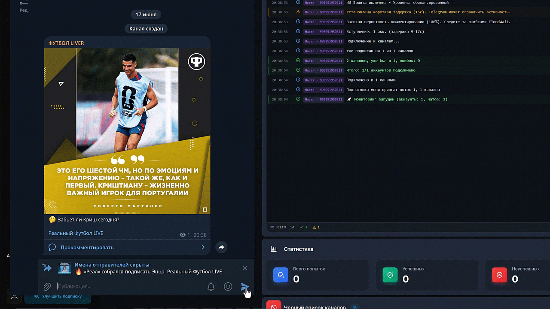550x309 pixels.
Task: Select log line Подключение к каналам...
Action: pos(408,41)
